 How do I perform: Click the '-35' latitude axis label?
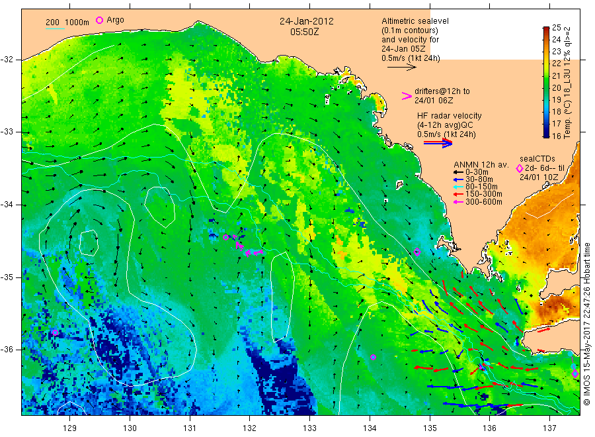pos(7,277)
